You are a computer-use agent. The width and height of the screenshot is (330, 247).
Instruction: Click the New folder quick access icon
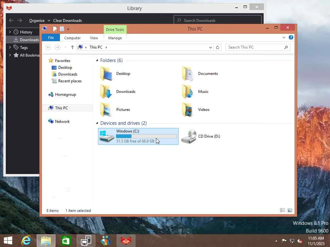click(62, 29)
